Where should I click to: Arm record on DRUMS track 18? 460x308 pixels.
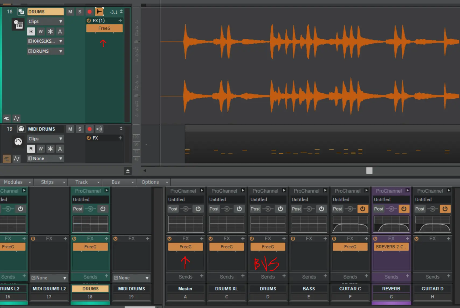[90, 12]
